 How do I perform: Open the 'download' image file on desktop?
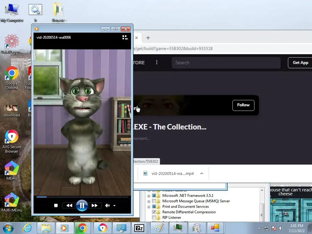(12, 111)
